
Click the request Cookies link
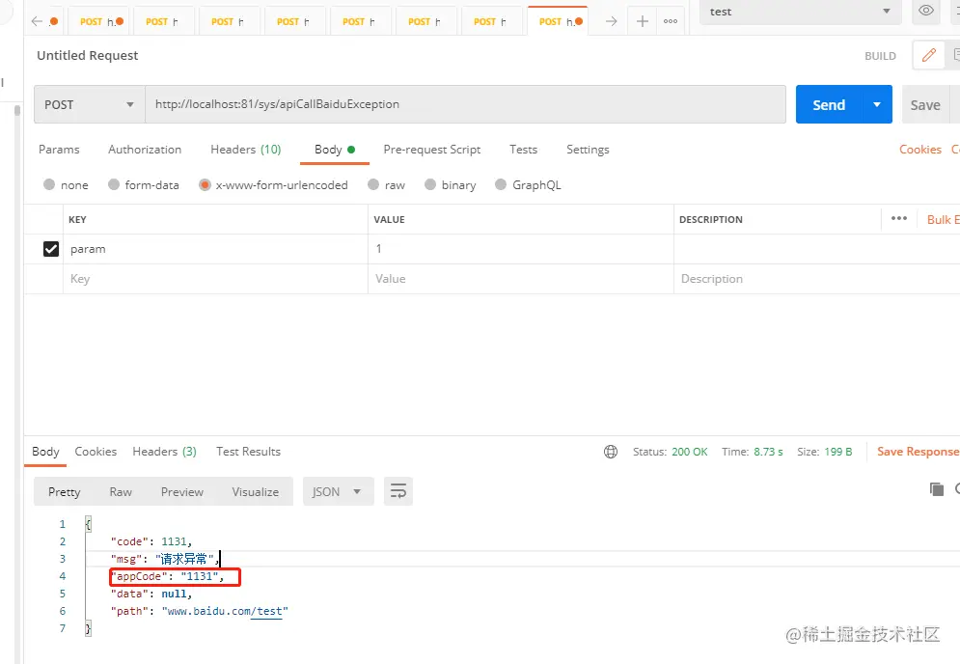pyautogui.click(x=919, y=150)
